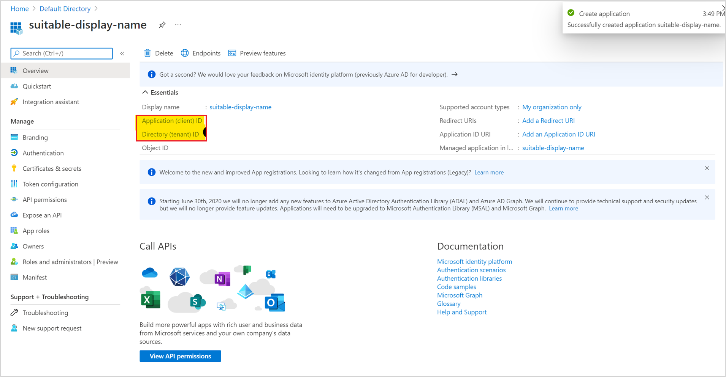Collapse the Essentials section
Image resolution: width=726 pixels, height=377 pixels.
pyautogui.click(x=145, y=93)
